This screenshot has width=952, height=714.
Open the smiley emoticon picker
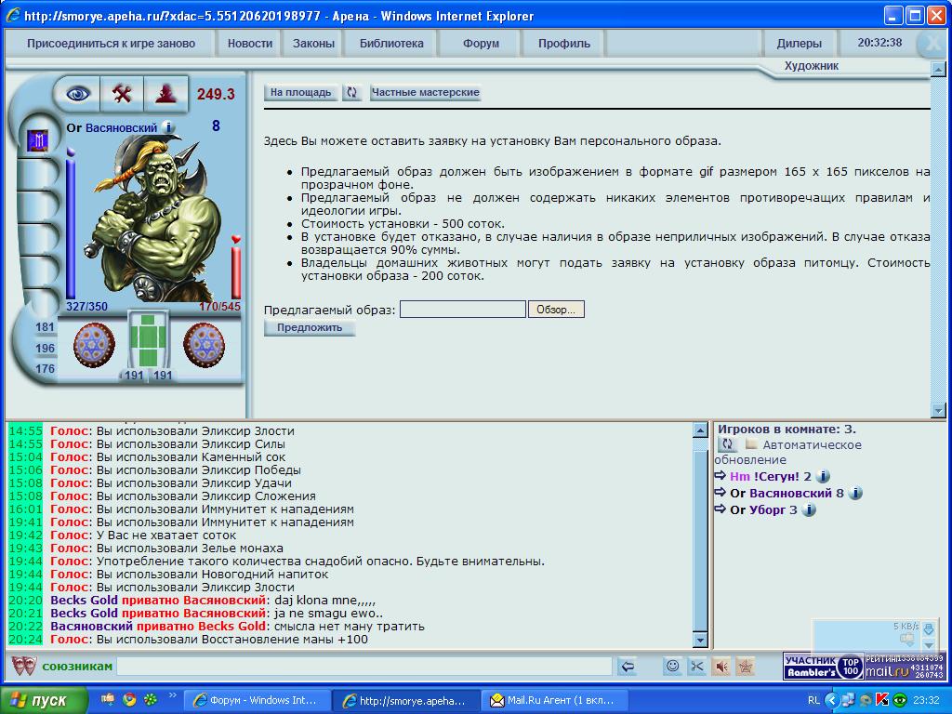click(673, 666)
